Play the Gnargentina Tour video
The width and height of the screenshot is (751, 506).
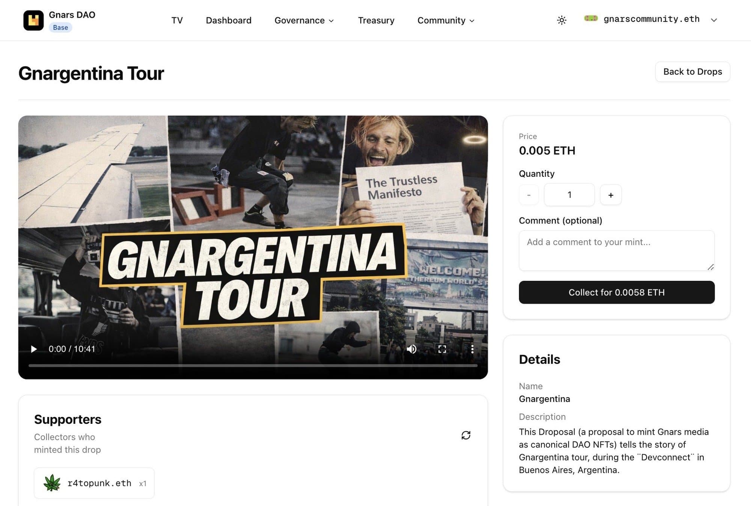[34, 349]
